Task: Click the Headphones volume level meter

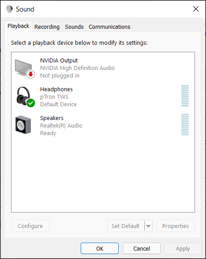Action: pos(185,96)
